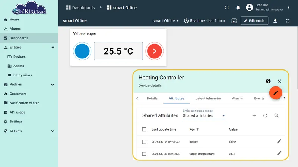
Task: Open the Alarms sidebar page
Action: pos(29,29)
